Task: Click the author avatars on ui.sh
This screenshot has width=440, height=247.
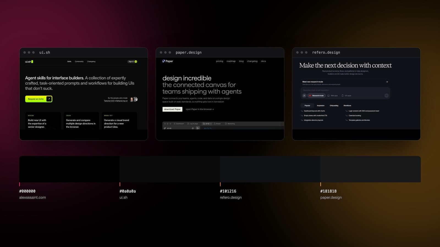Action: 134,99
